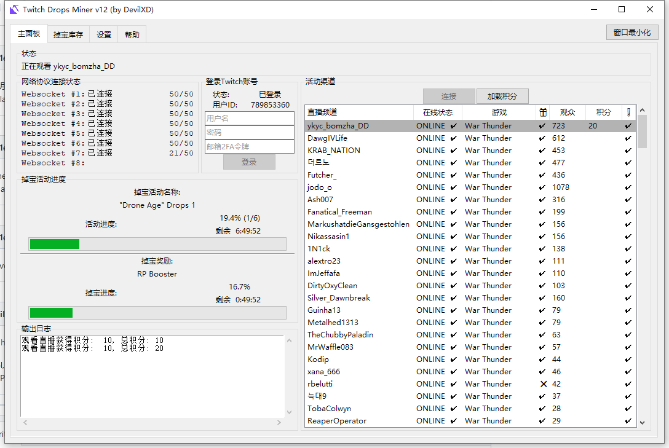Screen dimensions: 669x448
Task: Select channel "DirtyOxyClean"
Action: tap(470, 286)
